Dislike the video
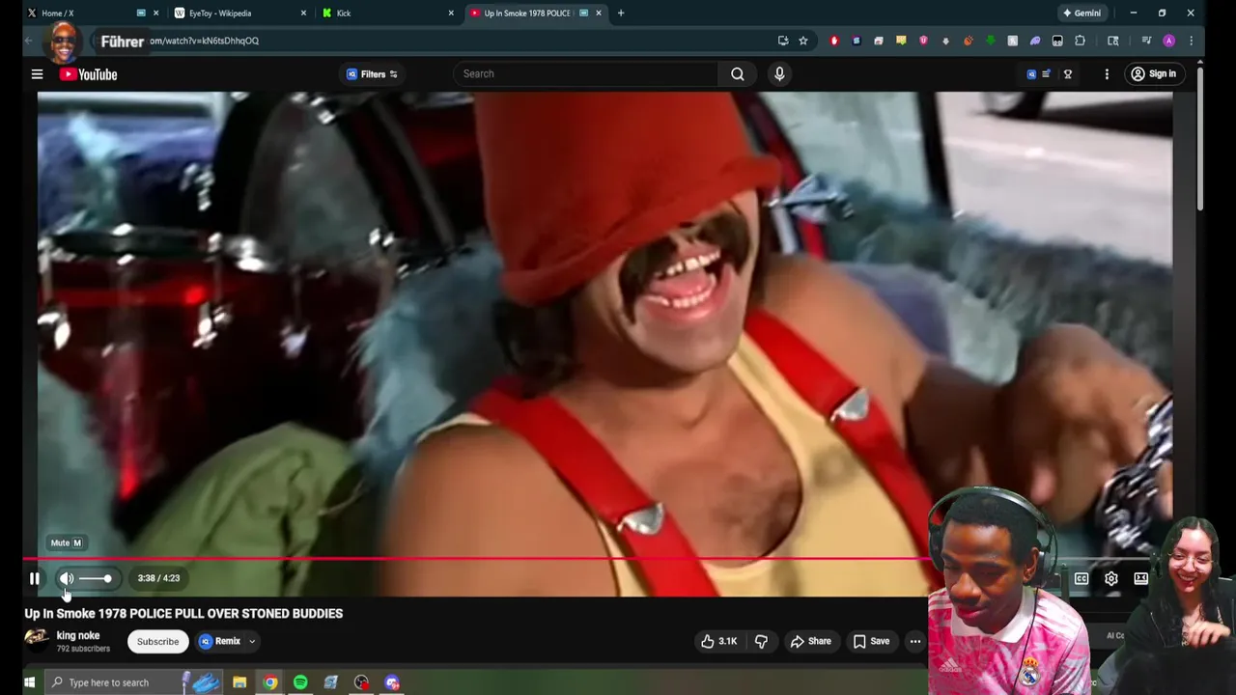The image size is (1236, 695). click(x=761, y=641)
